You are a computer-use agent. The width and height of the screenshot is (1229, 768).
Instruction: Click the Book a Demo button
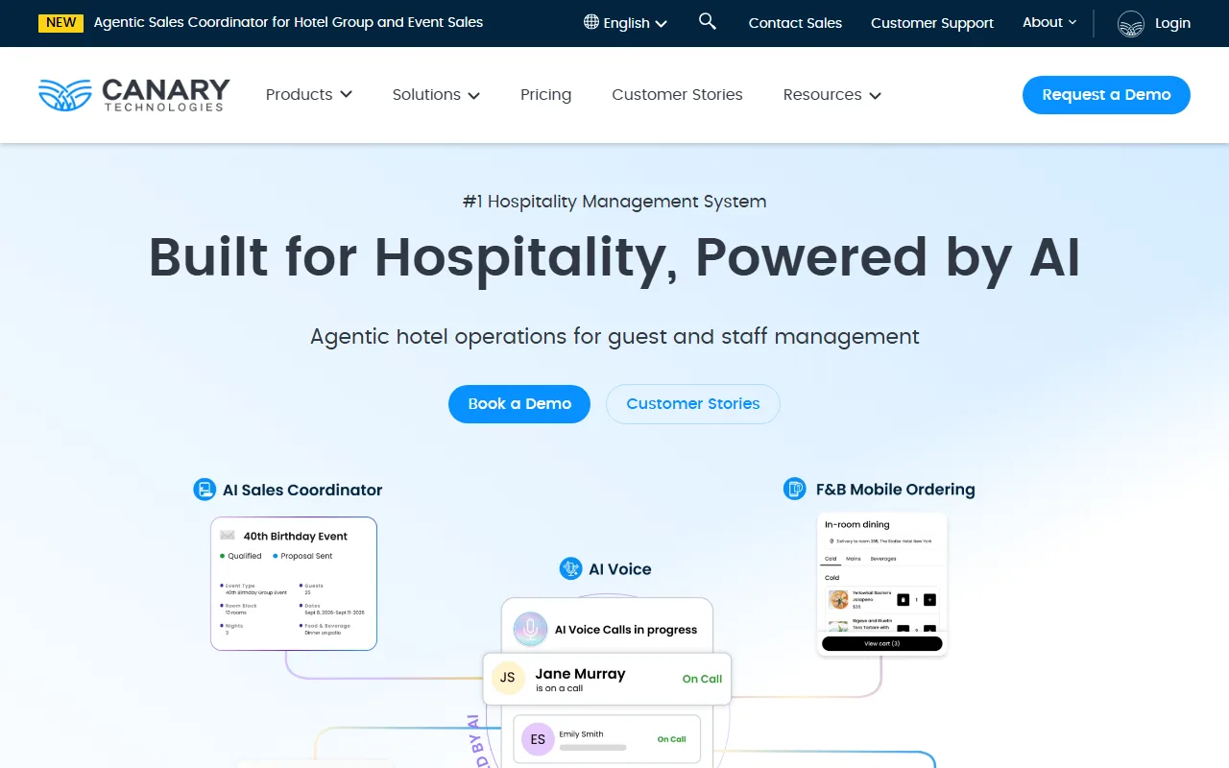click(519, 404)
